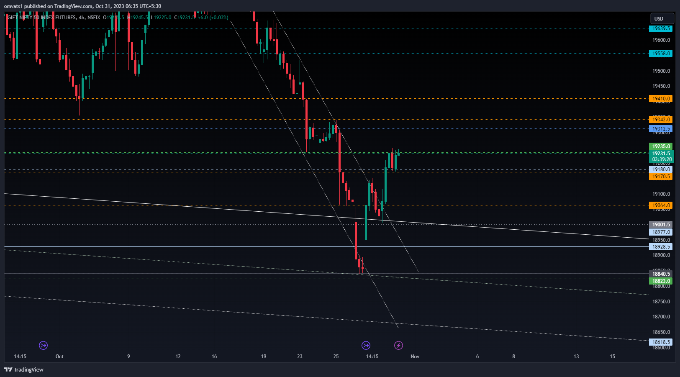Select the 18928.5 price label

661,247
